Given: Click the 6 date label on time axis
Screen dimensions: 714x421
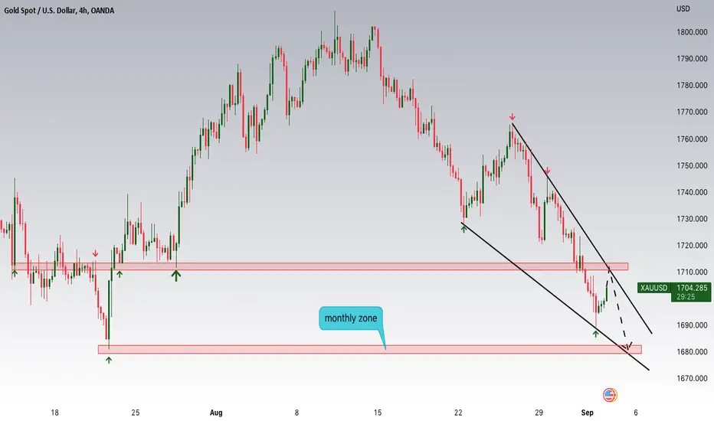Looking at the screenshot, I should click(x=636, y=413).
